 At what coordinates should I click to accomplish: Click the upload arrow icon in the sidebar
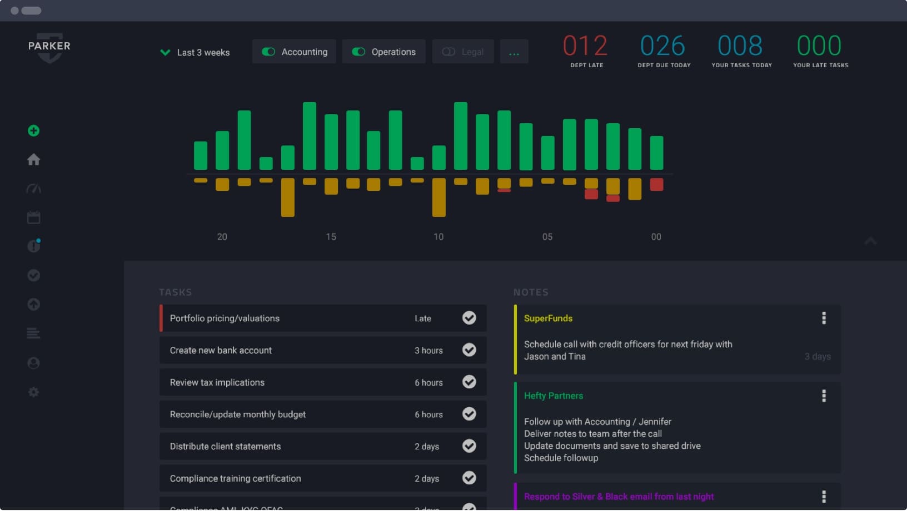pyautogui.click(x=33, y=305)
